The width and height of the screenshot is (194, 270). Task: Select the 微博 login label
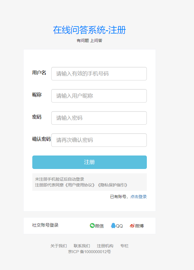(139, 226)
